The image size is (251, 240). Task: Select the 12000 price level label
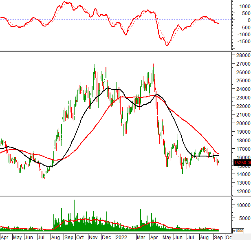(242, 192)
